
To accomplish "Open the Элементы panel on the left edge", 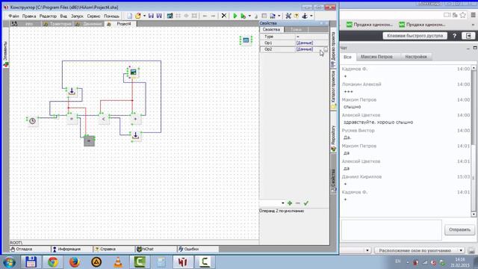I will pos(5,55).
